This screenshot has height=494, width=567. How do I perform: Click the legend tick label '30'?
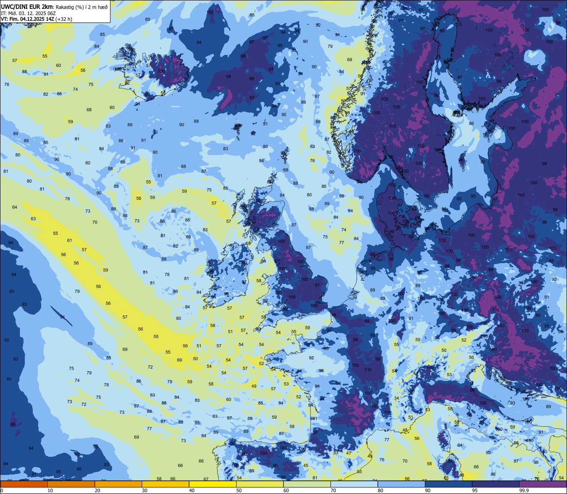coord(144,491)
